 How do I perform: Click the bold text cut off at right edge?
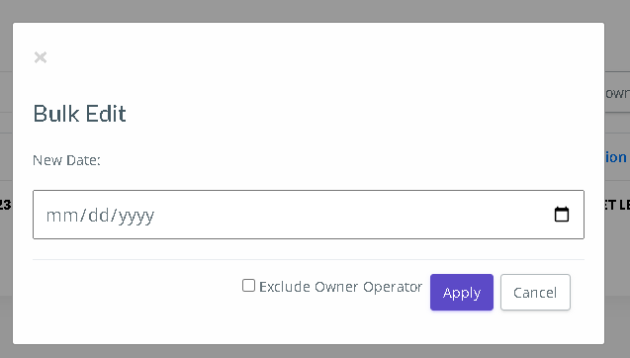[x=617, y=205]
